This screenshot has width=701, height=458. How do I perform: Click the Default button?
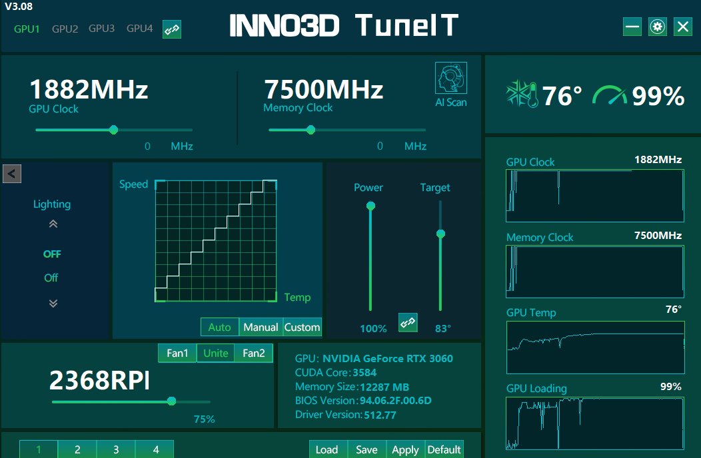(444, 449)
